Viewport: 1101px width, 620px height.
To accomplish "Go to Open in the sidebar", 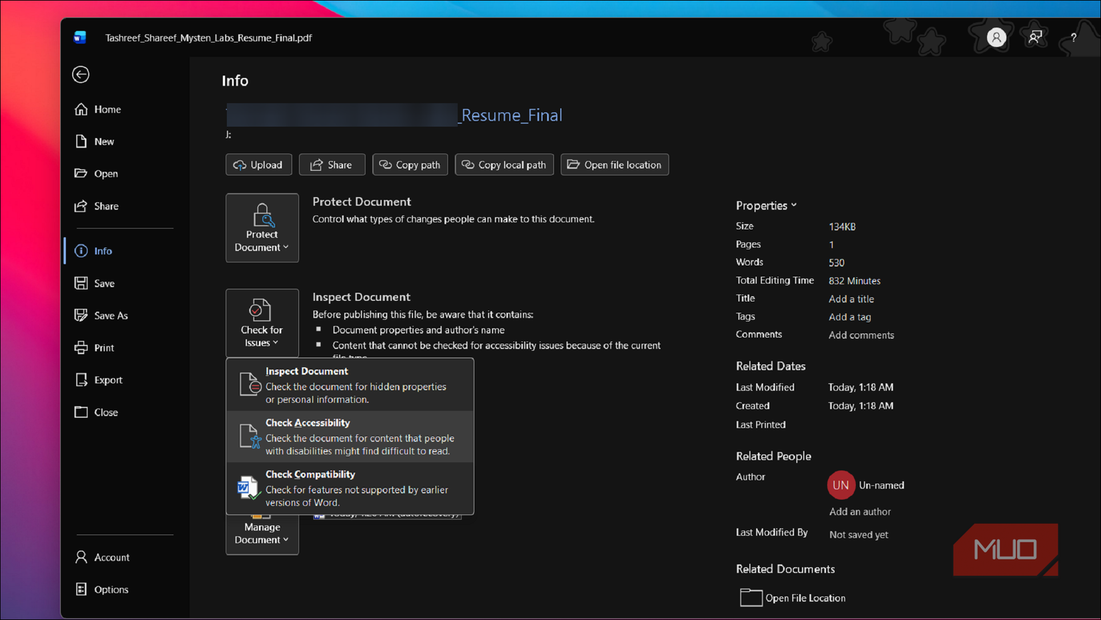I will (96, 174).
